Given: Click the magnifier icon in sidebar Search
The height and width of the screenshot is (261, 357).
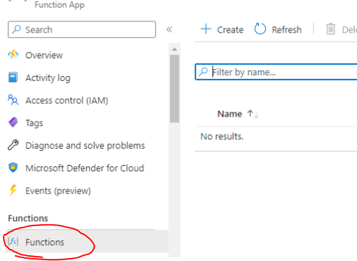Looking at the screenshot, I should coord(16,29).
